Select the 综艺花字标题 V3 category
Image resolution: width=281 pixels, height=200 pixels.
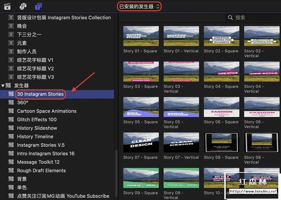[x=57, y=77]
